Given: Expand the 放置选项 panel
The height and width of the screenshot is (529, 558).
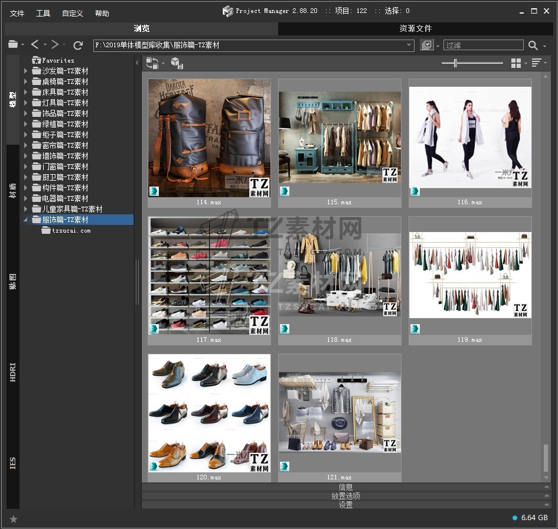Looking at the screenshot, I should pyautogui.click(x=345, y=496).
